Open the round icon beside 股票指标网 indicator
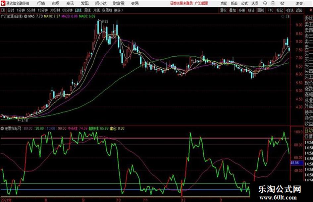Viewport: 313px width, 202px height. tap(2, 128)
